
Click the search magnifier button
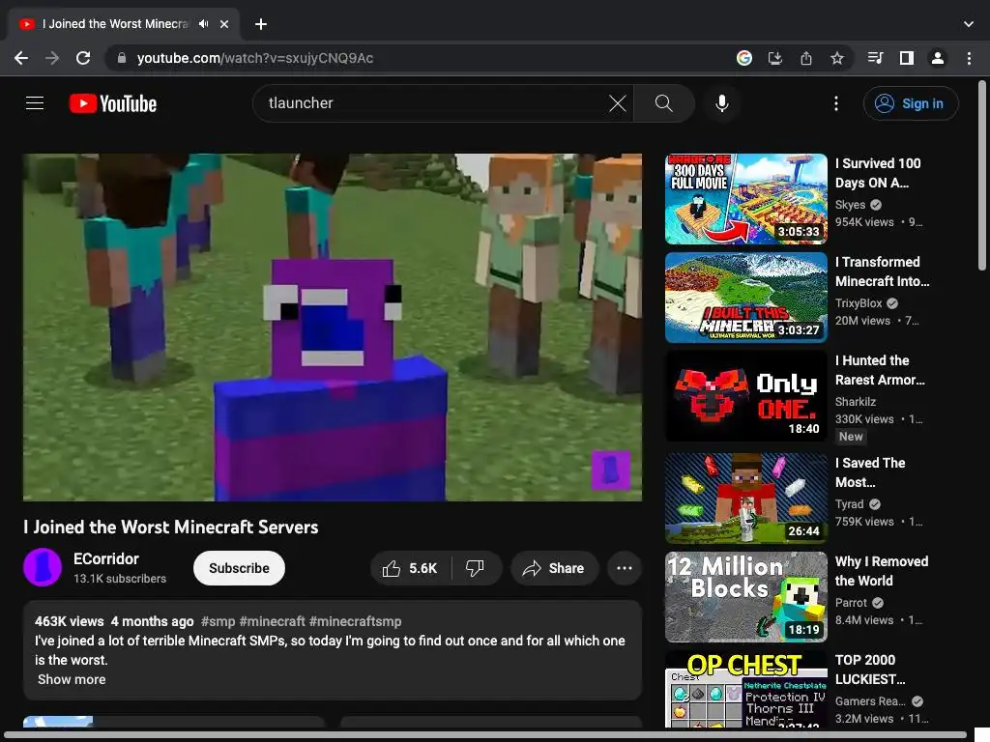coord(663,103)
